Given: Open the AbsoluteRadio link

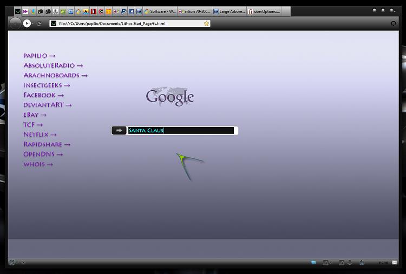Looking at the screenshot, I should click(x=53, y=65).
